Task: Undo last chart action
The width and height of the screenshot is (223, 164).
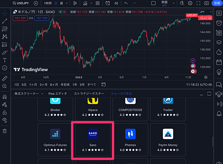Action: 126,3
